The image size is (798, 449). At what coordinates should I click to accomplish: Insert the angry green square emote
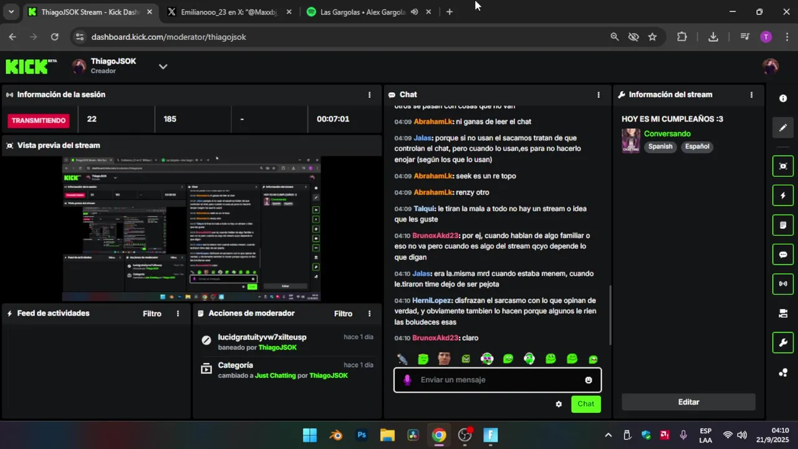pyautogui.click(x=466, y=359)
